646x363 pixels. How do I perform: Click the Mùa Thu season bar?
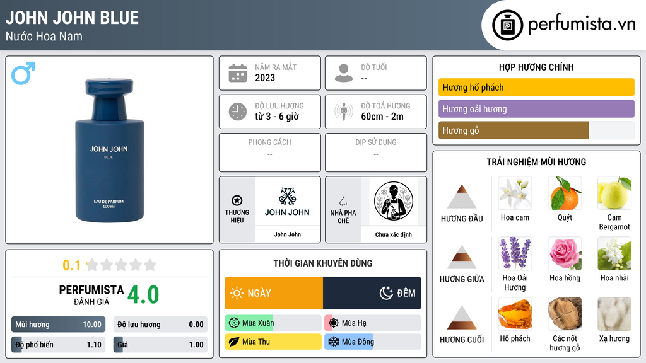[273, 342]
